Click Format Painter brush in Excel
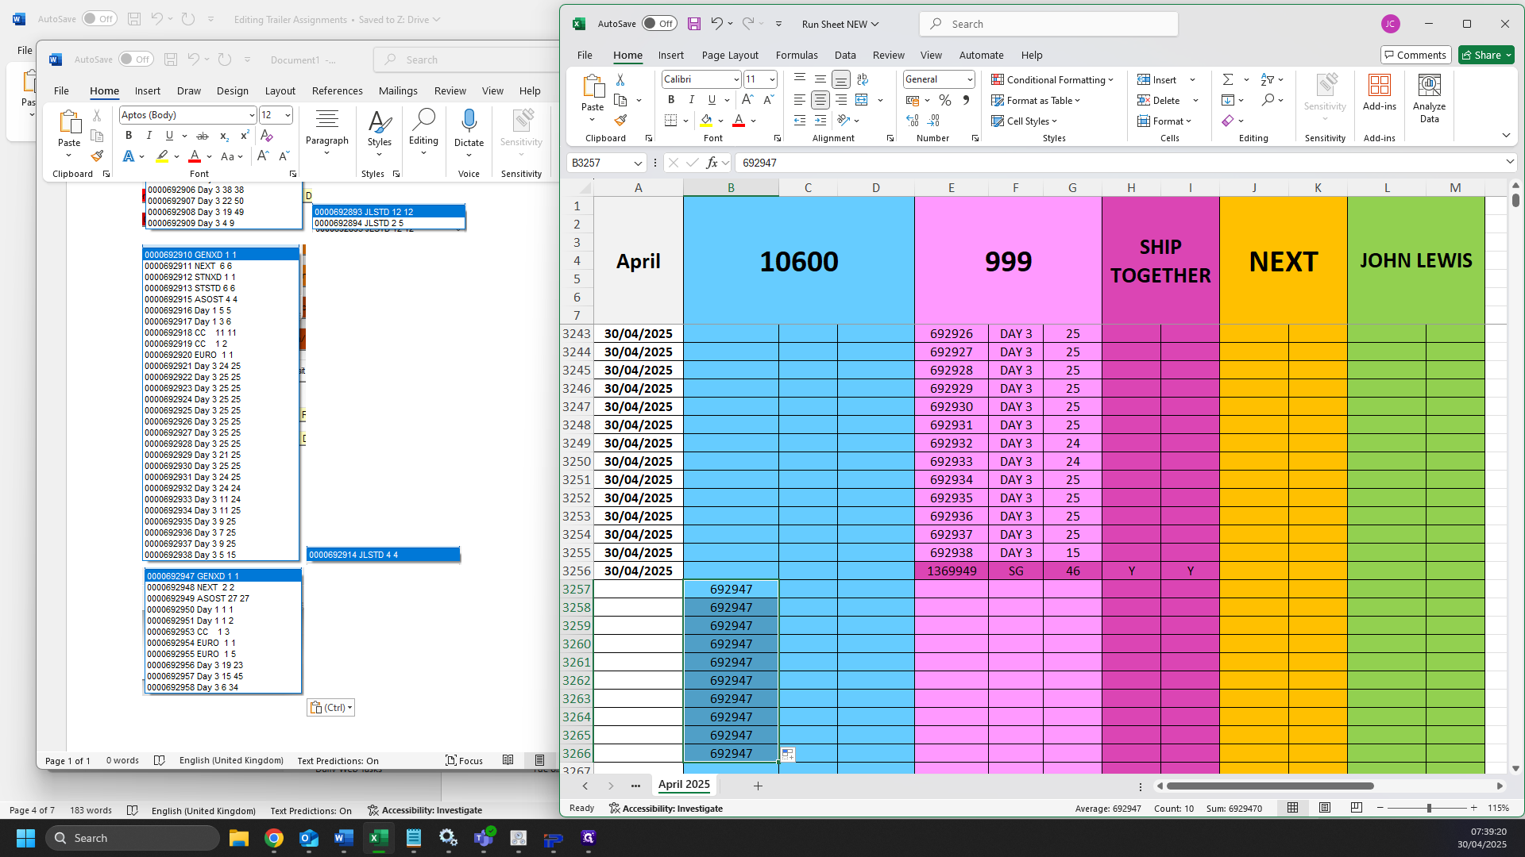The image size is (1525, 857). (620, 121)
